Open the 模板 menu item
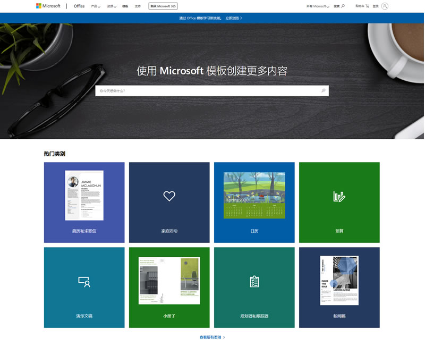 [x=125, y=6]
